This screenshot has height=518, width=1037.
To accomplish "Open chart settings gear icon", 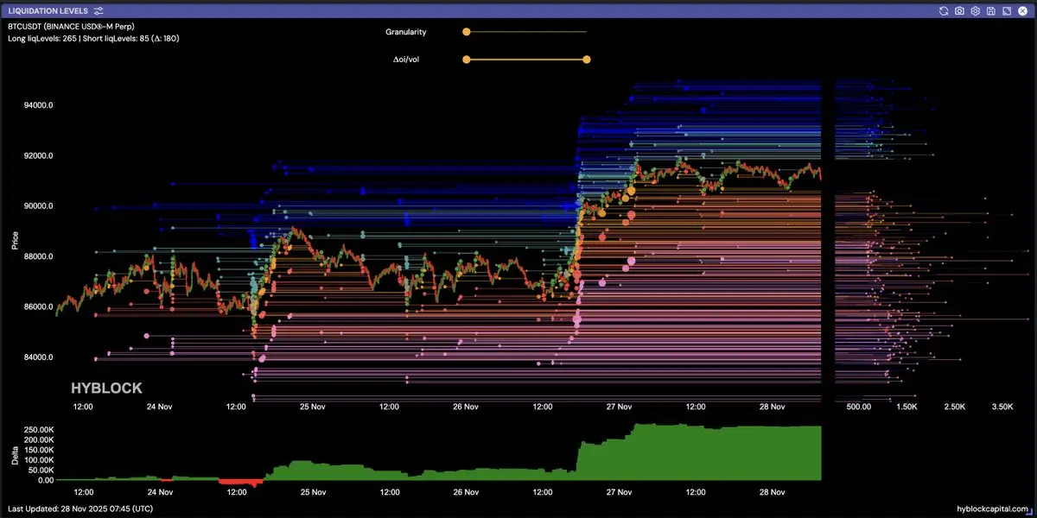I will coord(975,10).
